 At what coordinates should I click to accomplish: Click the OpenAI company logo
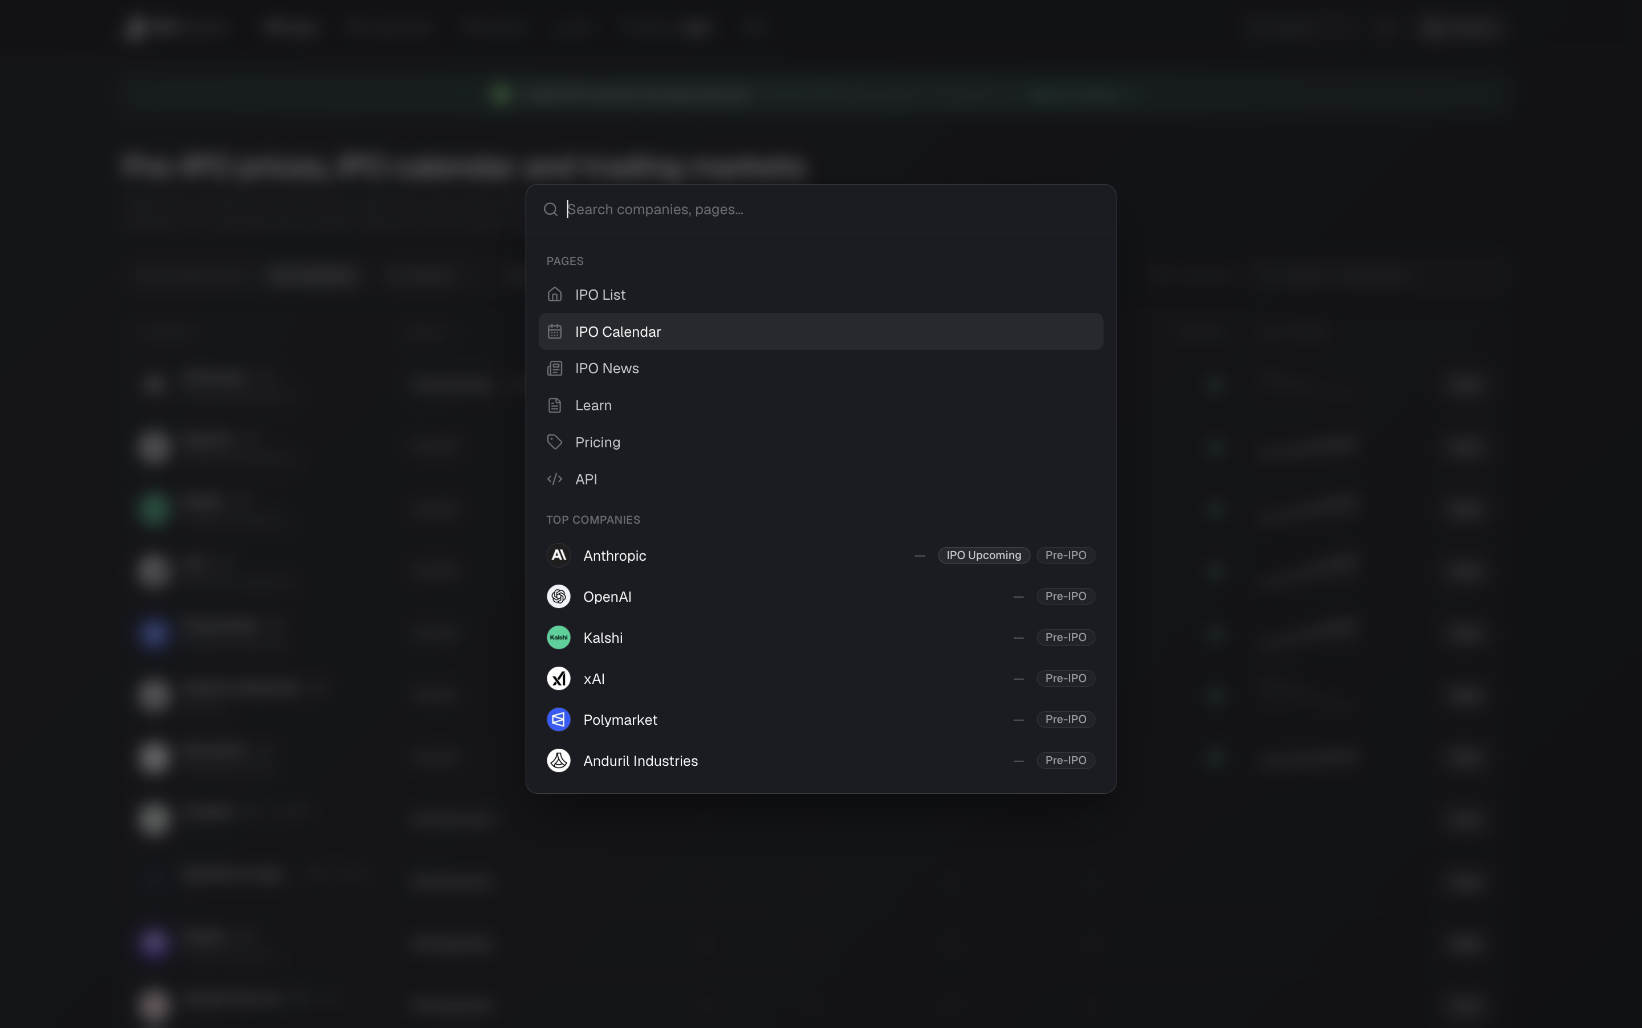[558, 596]
